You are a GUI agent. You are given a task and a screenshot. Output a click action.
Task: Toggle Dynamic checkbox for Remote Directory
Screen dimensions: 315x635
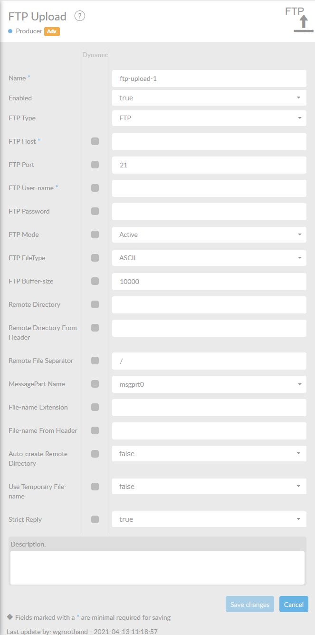coord(95,304)
